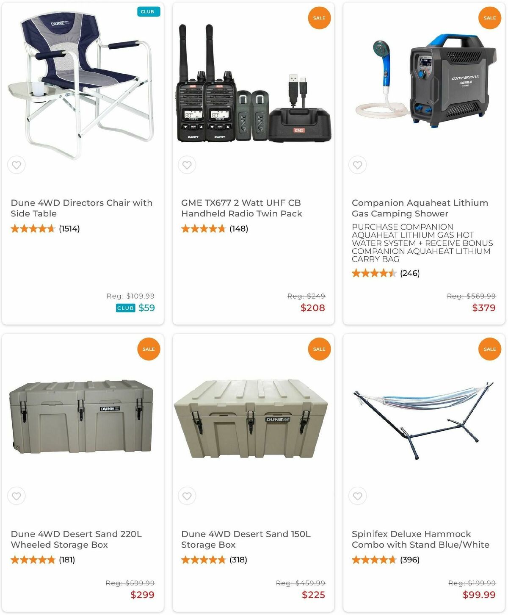Open reviews (396) for Spinifex Hammock

pos(385,560)
